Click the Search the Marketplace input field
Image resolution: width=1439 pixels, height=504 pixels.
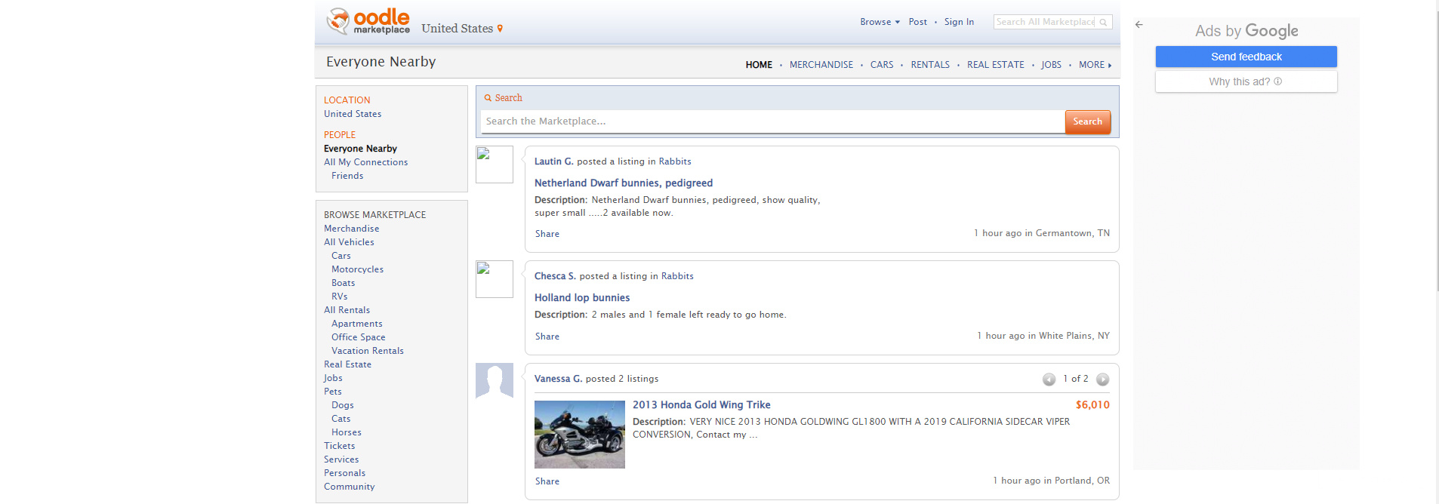point(772,121)
